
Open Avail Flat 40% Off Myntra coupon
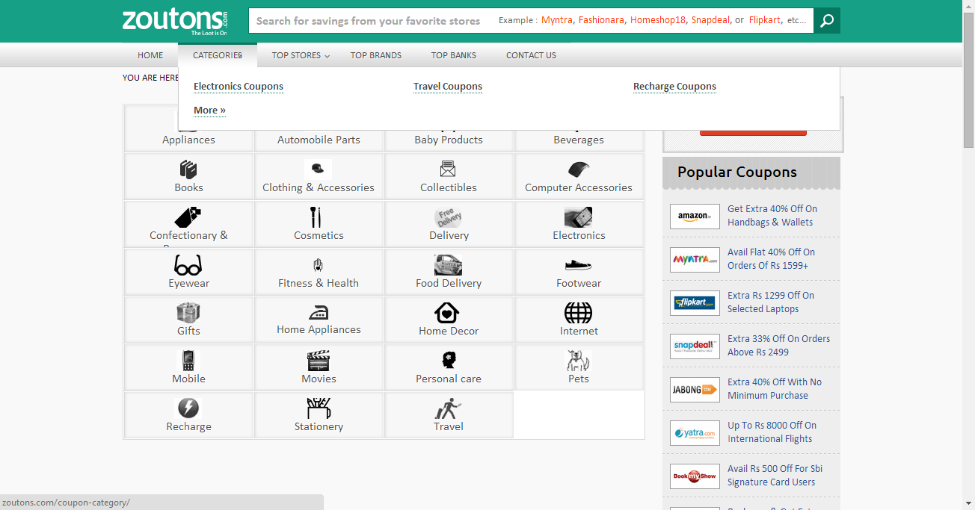[x=771, y=259]
